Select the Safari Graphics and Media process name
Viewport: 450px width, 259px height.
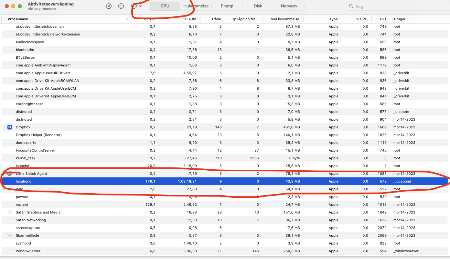pos(38,212)
